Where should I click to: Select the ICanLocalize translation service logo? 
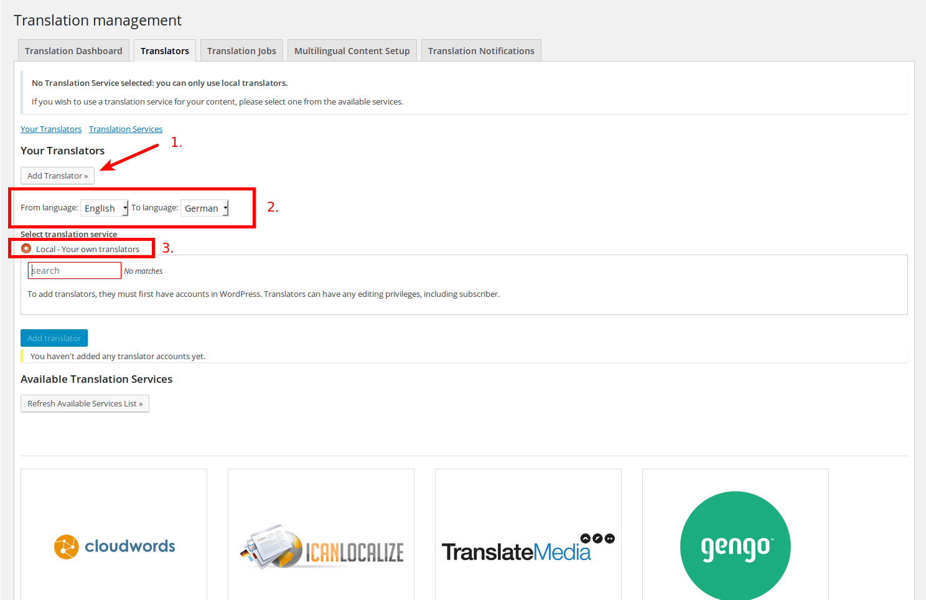click(320, 548)
